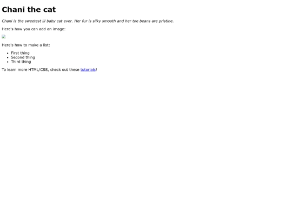Select the 'Second thing' list item
Screen dimensions: 292x219
tap(23, 57)
